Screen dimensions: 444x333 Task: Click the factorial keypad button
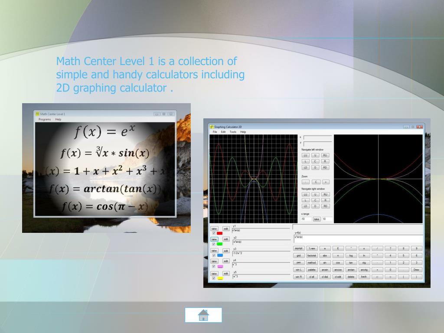click(312, 255)
